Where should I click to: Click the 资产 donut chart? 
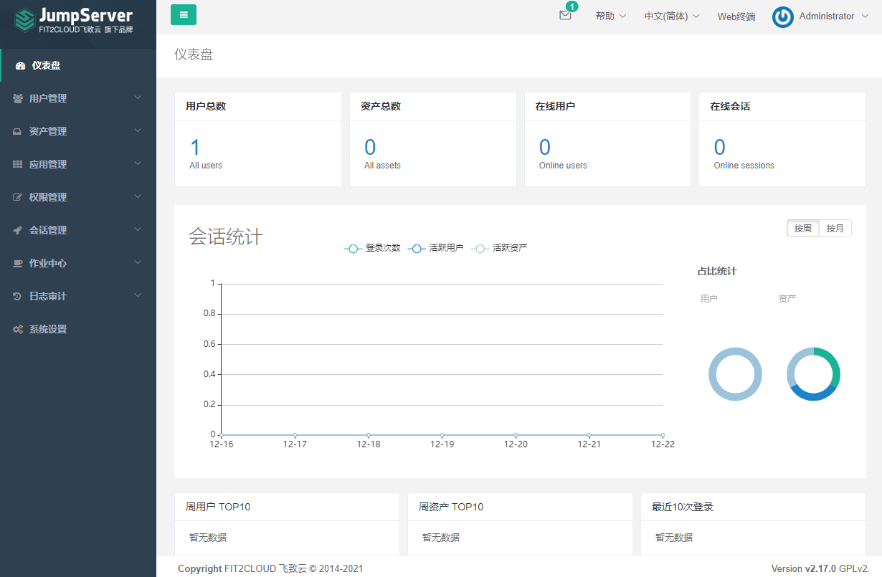click(812, 373)
